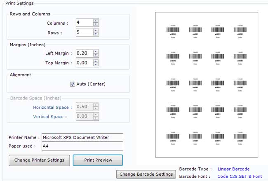The height and width of the screenshot is (181, 268).
Task: Click the Vertical Space down arrow
Action: (96, 118)
